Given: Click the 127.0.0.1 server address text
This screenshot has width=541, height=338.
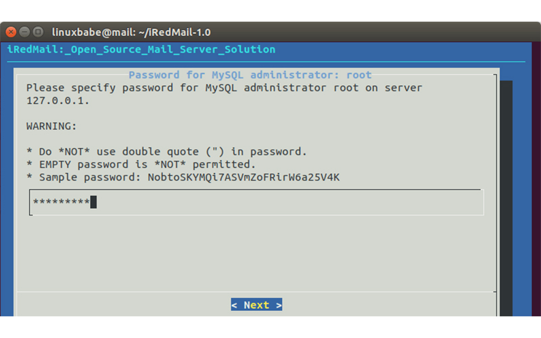Looking at the screenshot, I should [57, 101].
